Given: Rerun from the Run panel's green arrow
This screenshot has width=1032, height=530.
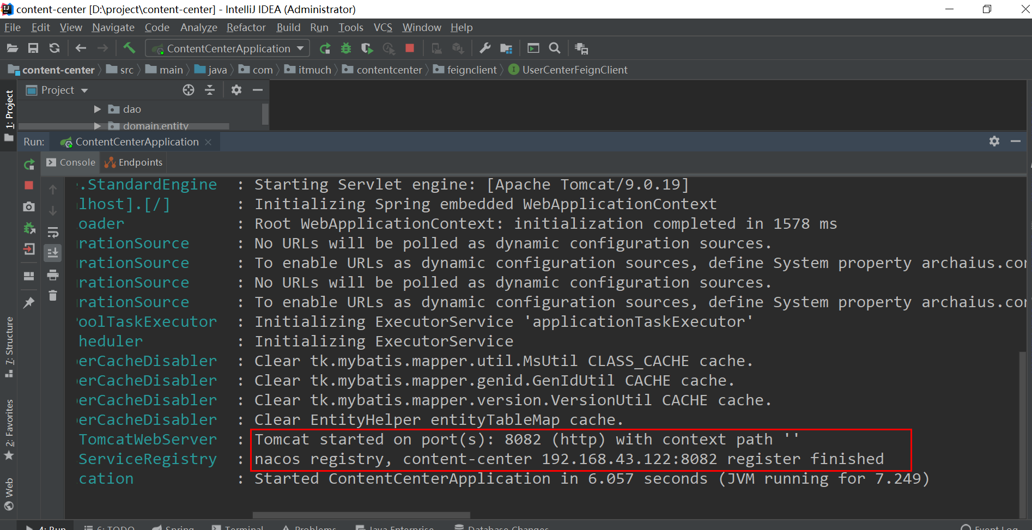Looking at the screenshot, I should tap(29, 164).
